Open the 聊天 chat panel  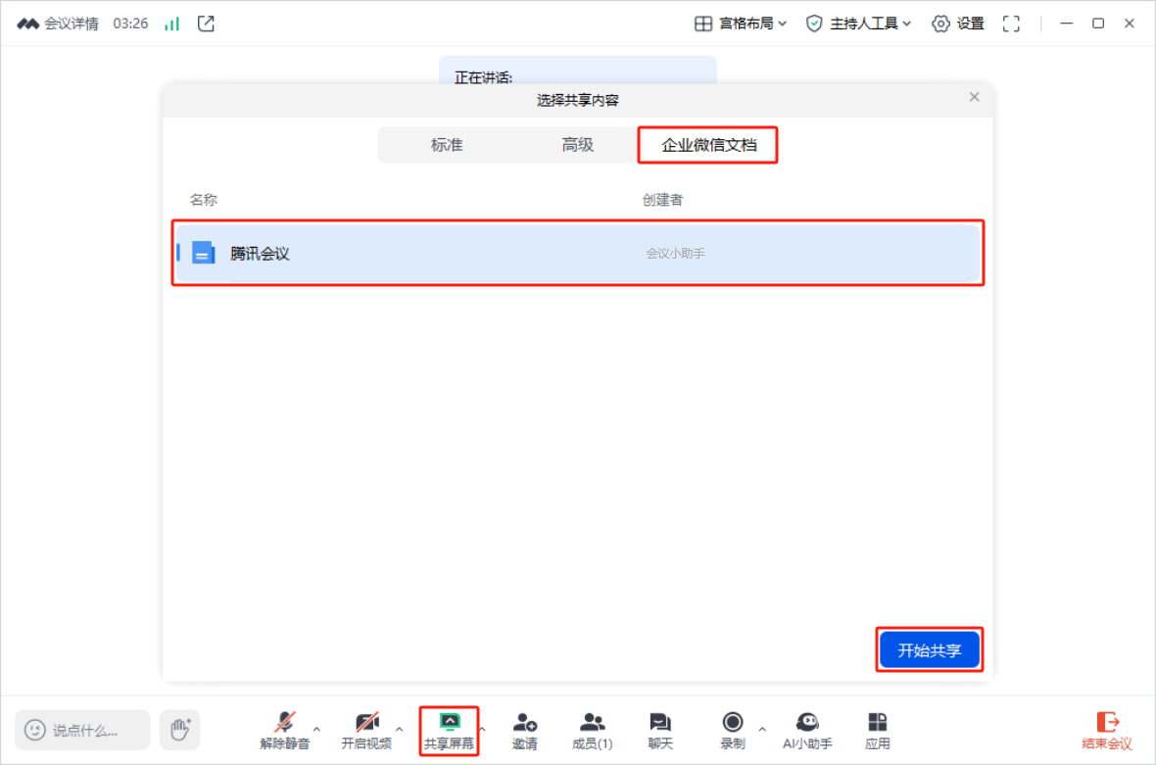[660, 731]
